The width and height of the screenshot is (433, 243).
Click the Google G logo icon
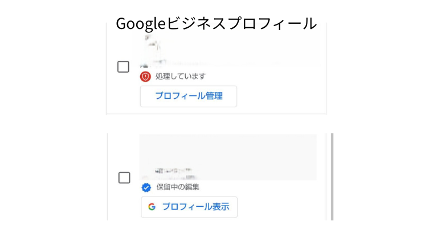click(x=152, y=207)
